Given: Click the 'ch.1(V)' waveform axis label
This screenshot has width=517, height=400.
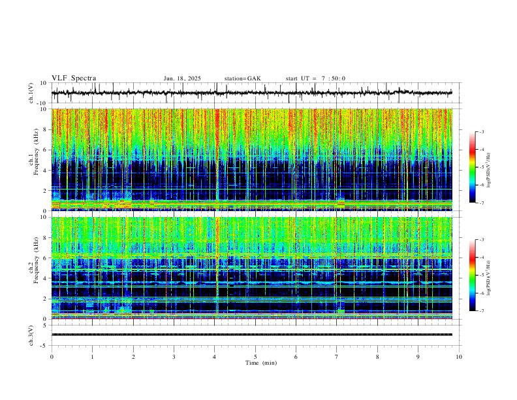Looking at the screenshot, I should tap(31, 93).
